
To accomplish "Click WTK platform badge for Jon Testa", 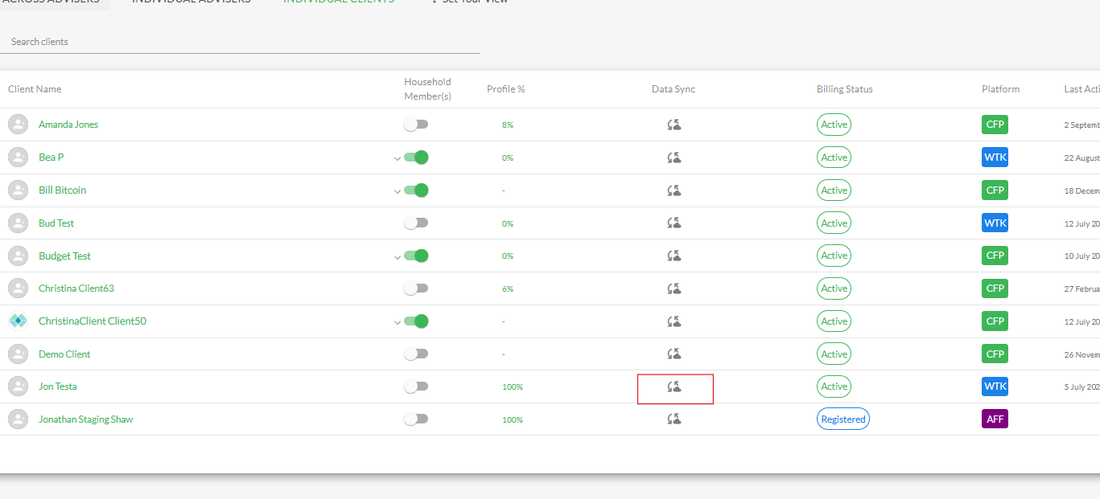I will (995, 387).
